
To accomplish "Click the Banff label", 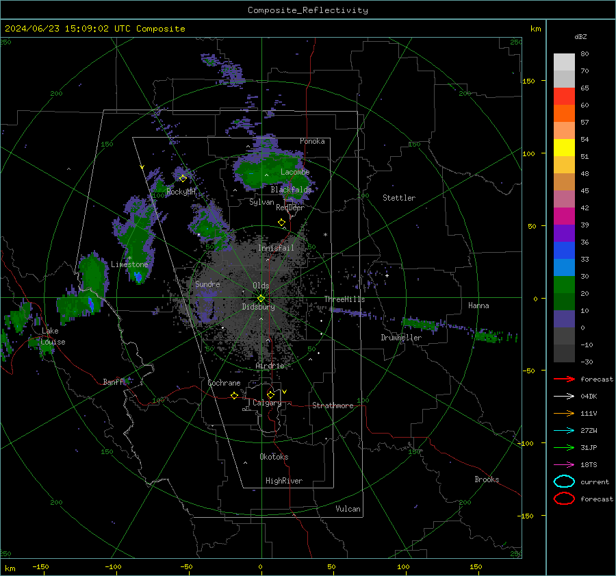I will [113, 382].
